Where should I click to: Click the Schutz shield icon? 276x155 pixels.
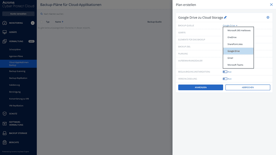tap(5, 114)
